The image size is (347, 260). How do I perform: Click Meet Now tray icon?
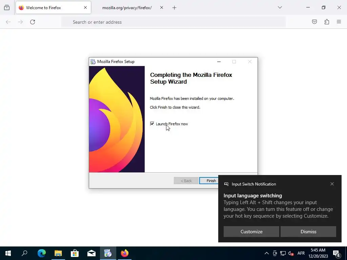(275, 253)
